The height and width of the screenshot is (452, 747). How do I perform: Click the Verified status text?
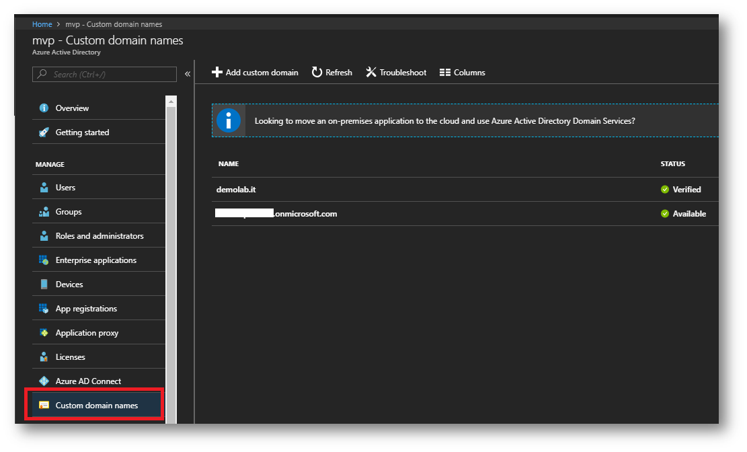pyautogui.click(x=686, y=189)
